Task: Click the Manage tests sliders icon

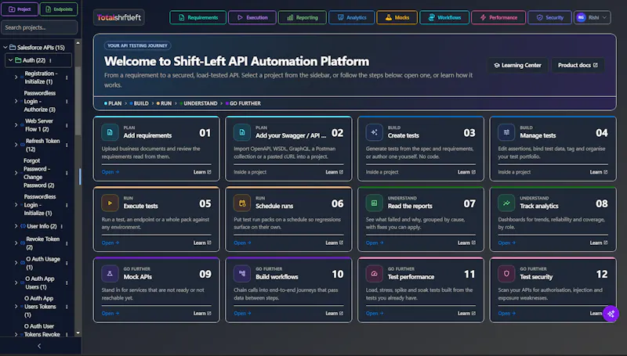Action: tap(506, 132)
